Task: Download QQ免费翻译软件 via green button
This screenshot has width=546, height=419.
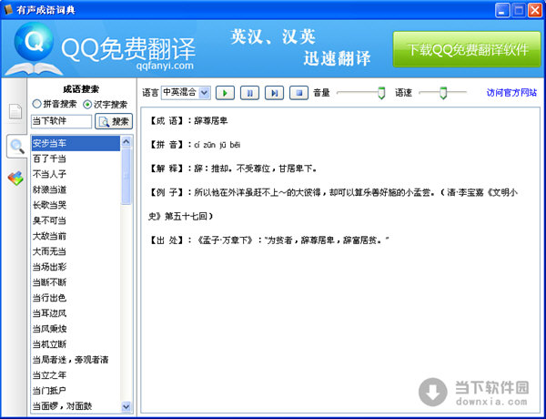Action: point(467,49)
